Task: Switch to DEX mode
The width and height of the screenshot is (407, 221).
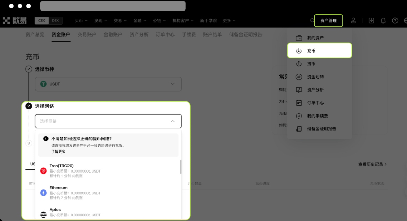Action: tap(55, 20)
